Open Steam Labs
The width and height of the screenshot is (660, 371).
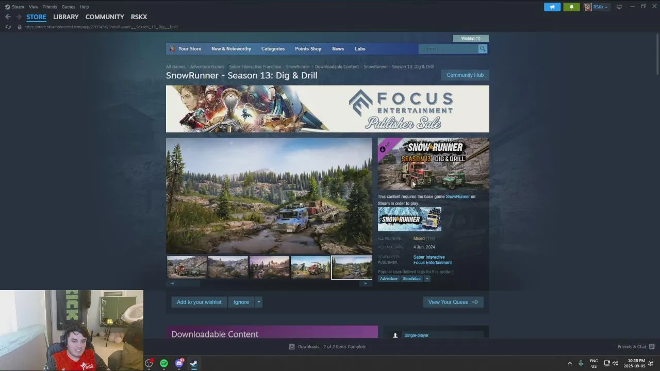(x=360, y=49)
